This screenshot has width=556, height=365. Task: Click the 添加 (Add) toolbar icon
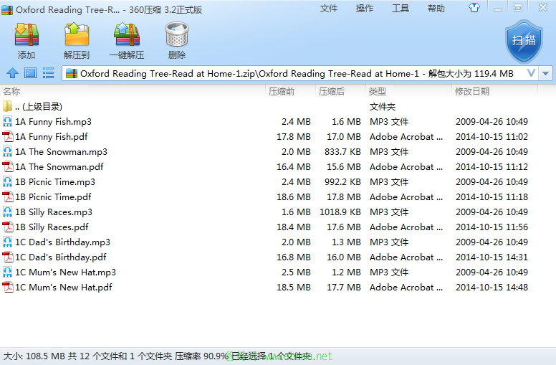click(x=27, y=35)
